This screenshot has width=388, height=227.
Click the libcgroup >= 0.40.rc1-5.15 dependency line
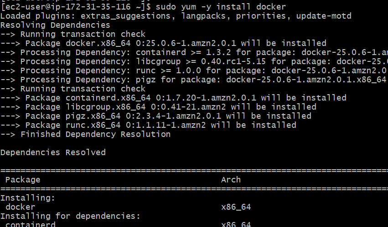[194, 61]
